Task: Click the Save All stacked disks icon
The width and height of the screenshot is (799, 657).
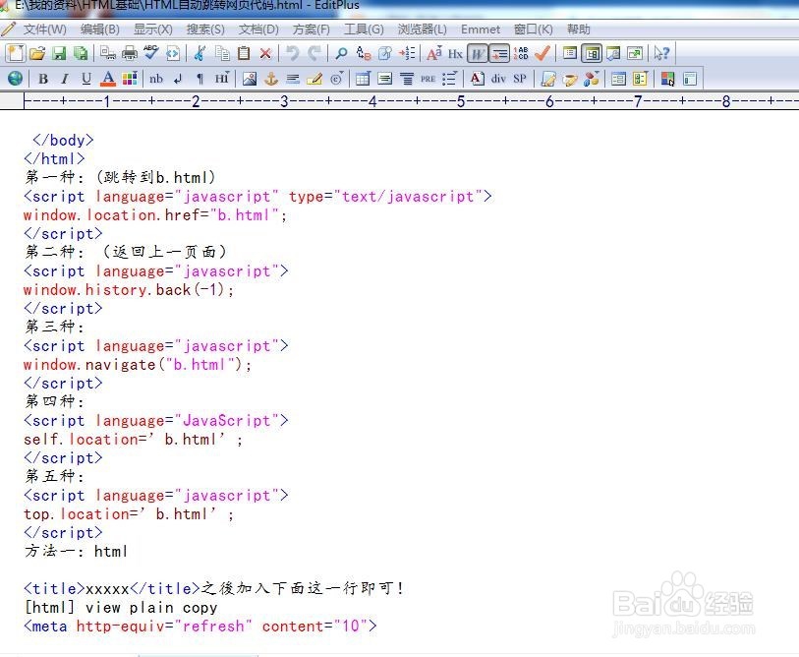Action: 81,53
